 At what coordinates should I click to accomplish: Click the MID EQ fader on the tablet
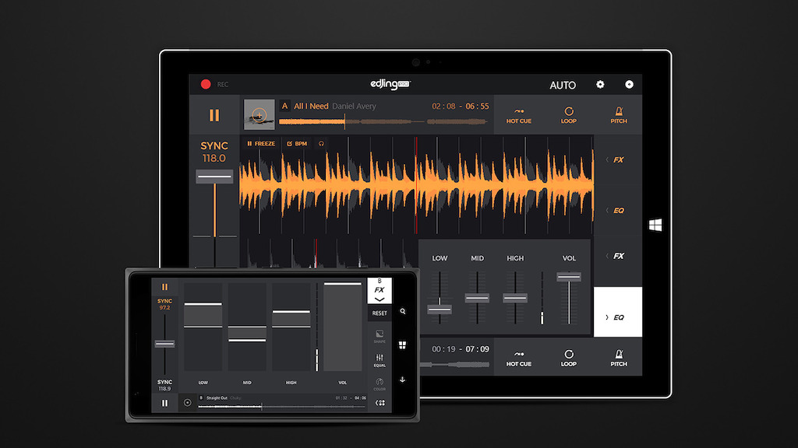click(x=477, y=298)
